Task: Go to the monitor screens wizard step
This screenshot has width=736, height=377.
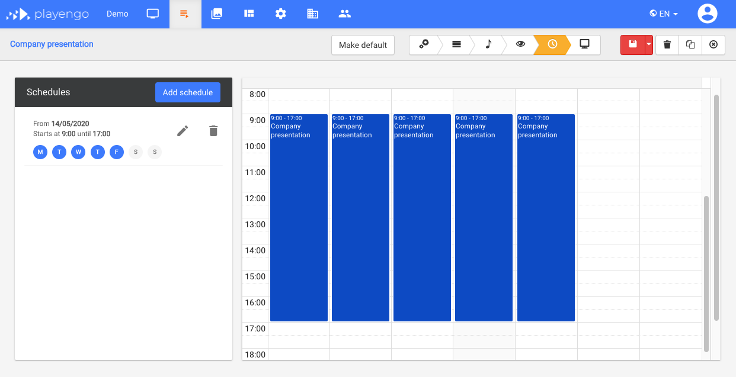Action: 584,45
